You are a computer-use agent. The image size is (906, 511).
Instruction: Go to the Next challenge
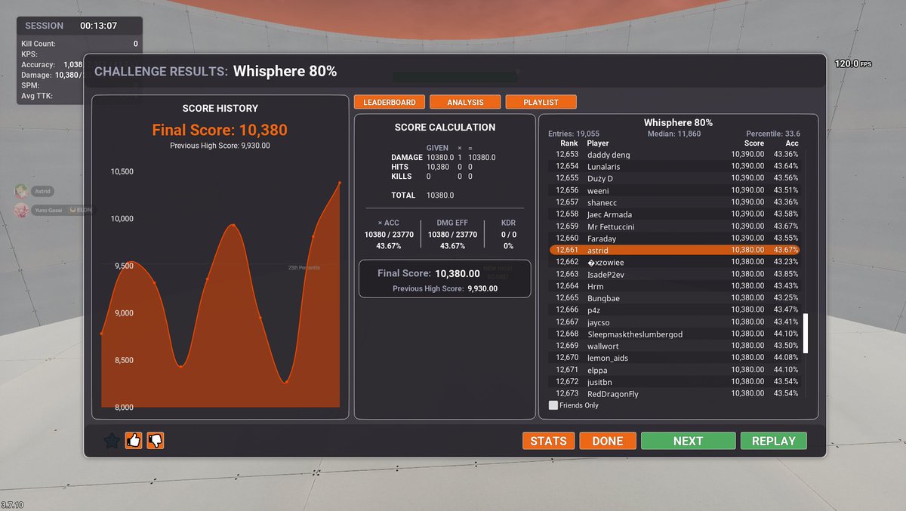(x=688, y=441)
